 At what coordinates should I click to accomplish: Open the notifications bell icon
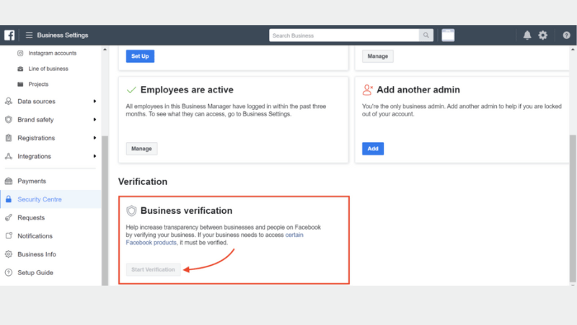(x=527, y=35)
